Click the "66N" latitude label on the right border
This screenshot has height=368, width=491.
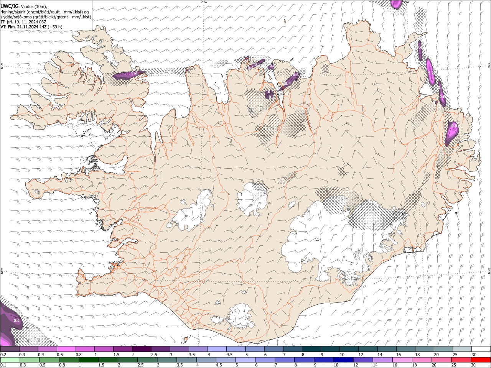tap(489, 66)
